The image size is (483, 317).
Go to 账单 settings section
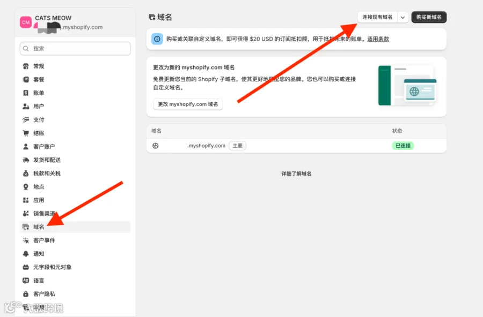pos(75,93)
